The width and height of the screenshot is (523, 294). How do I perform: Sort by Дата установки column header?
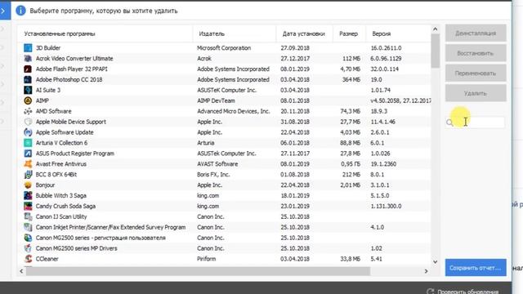click(x=304, y=33)
